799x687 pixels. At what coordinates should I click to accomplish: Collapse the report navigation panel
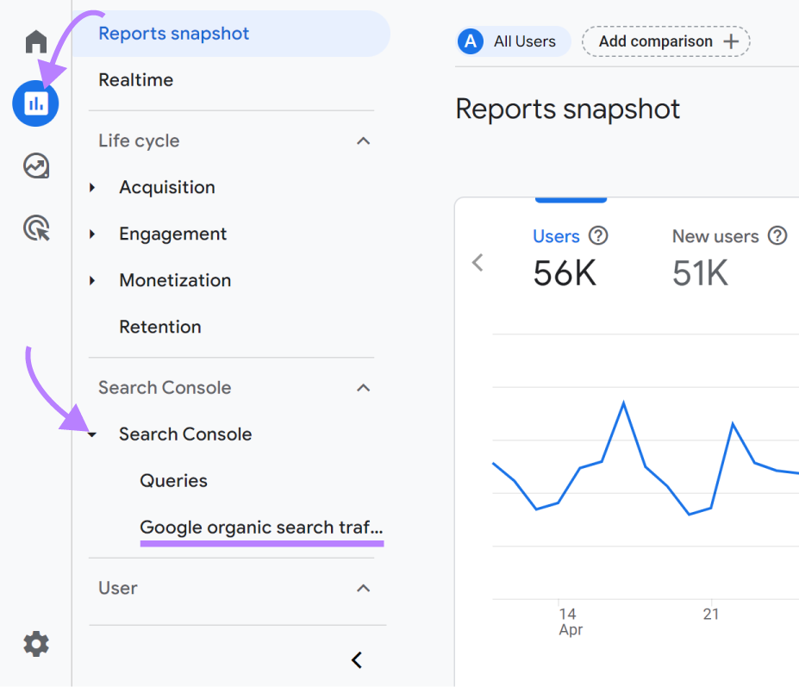coord(357,659)
